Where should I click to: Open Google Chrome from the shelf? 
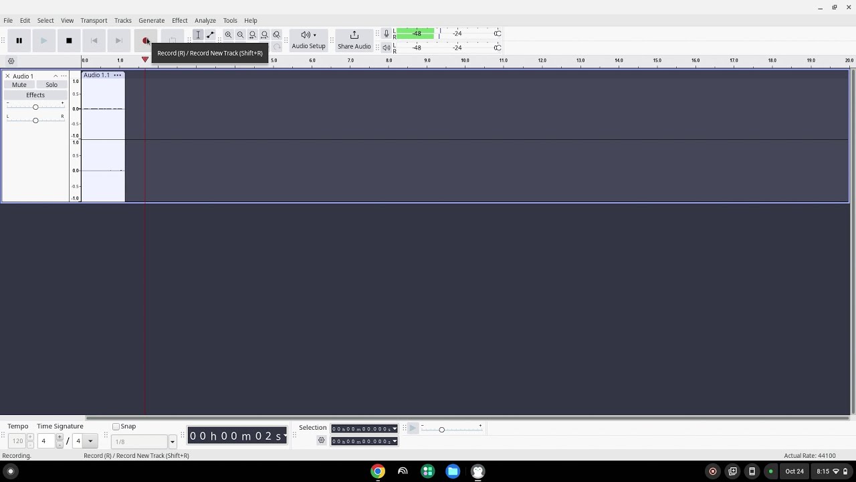(x=378, y=471)
